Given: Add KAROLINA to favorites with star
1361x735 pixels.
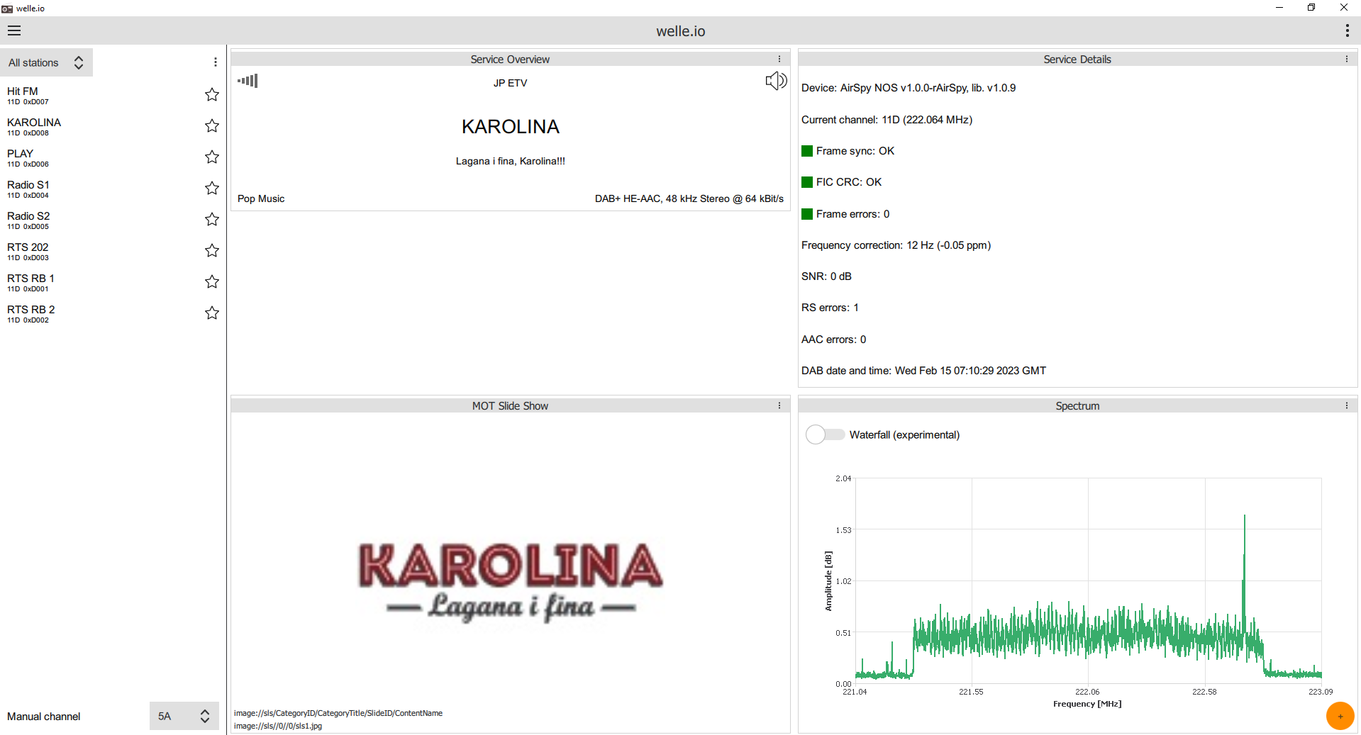Looking at the screenshot, I should tap(211, 125).
